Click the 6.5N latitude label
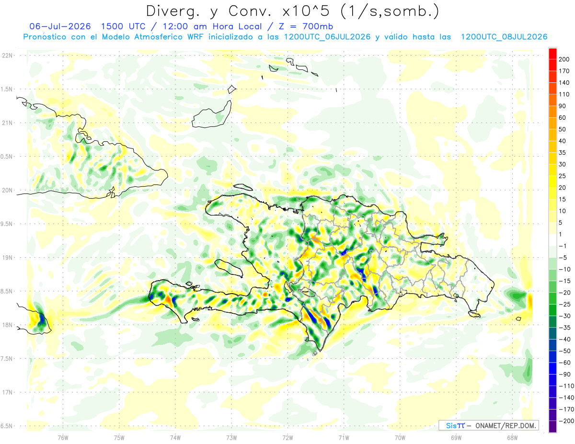The height and width of the screenshot is (444, 575). (x=7, y=426)
